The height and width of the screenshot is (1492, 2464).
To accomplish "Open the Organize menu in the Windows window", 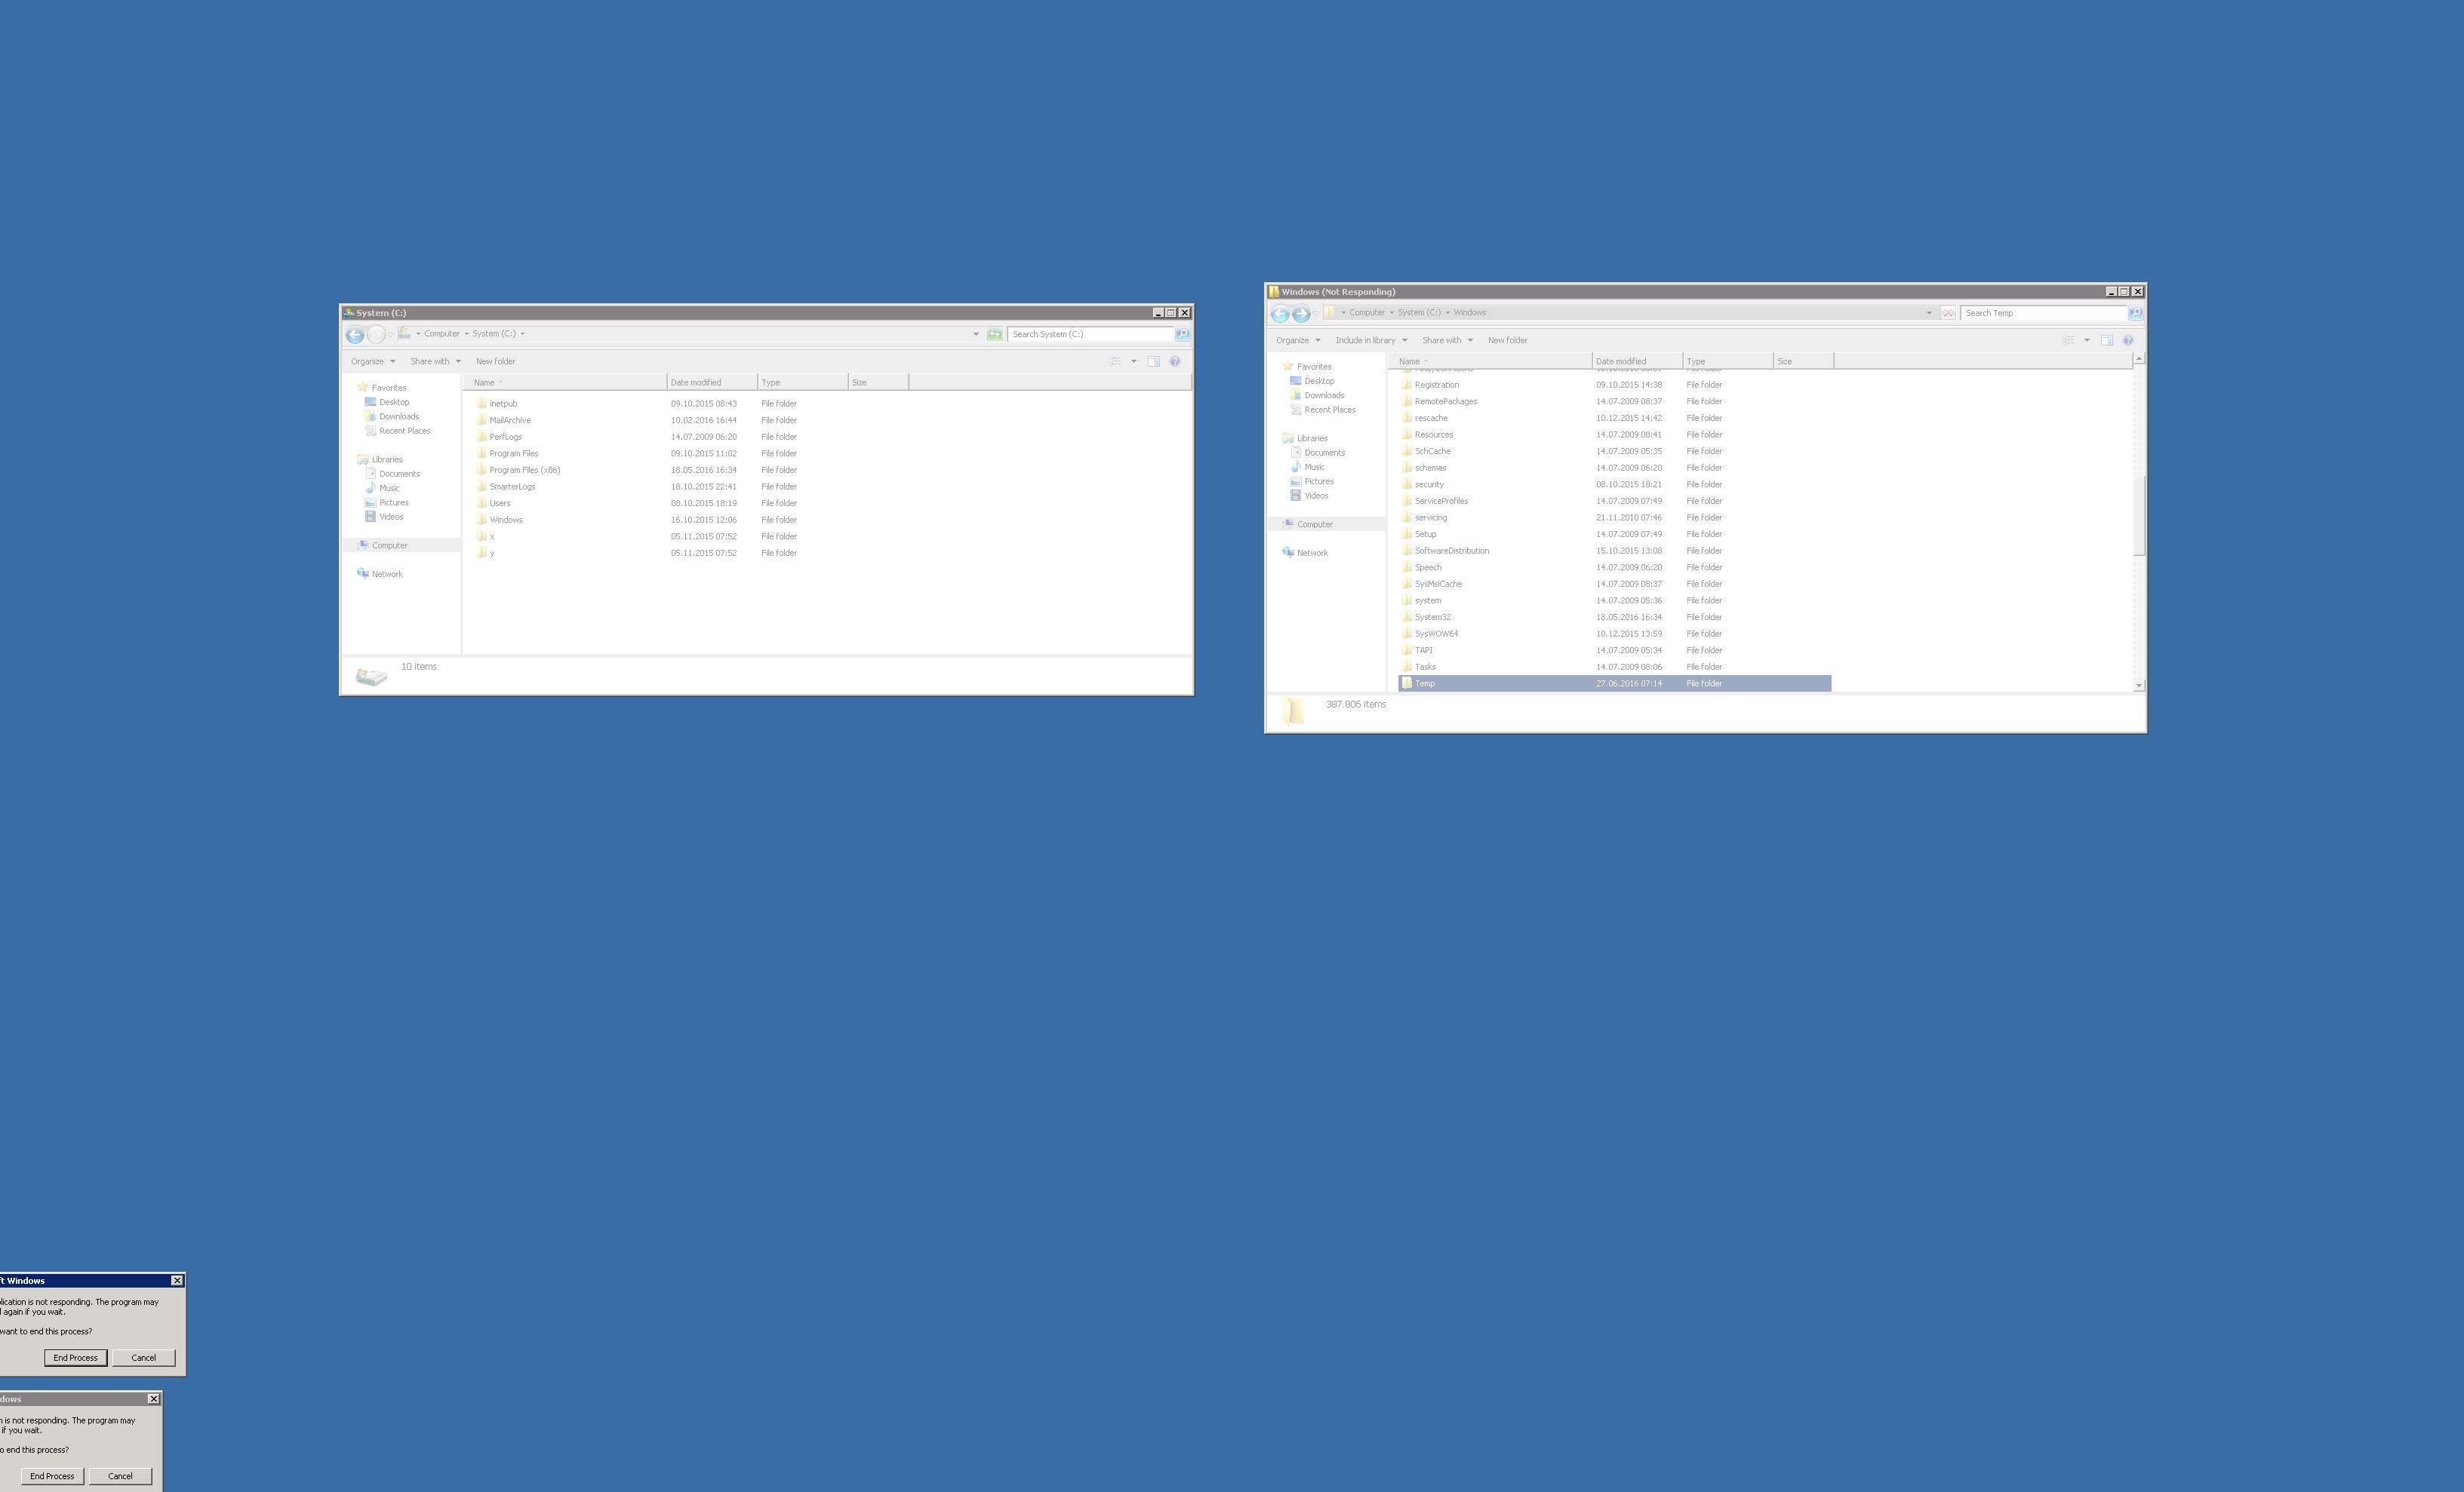I will click(1297, 341).
